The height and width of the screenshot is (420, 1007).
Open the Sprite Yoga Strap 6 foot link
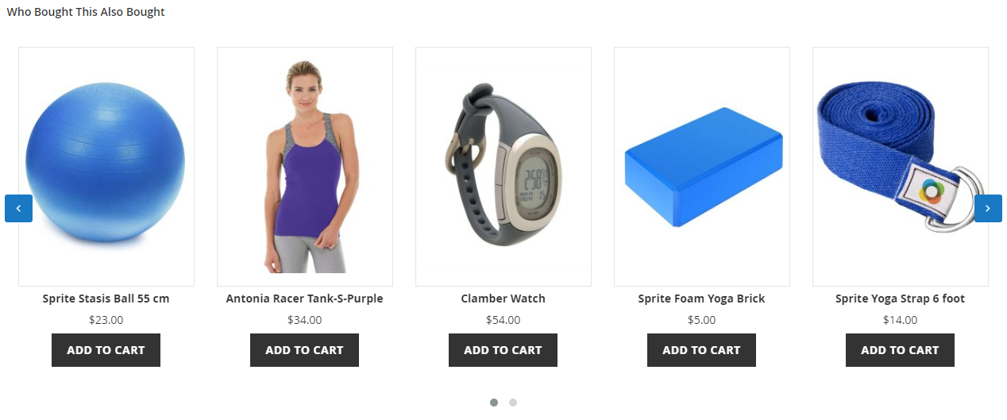[900, 299]
